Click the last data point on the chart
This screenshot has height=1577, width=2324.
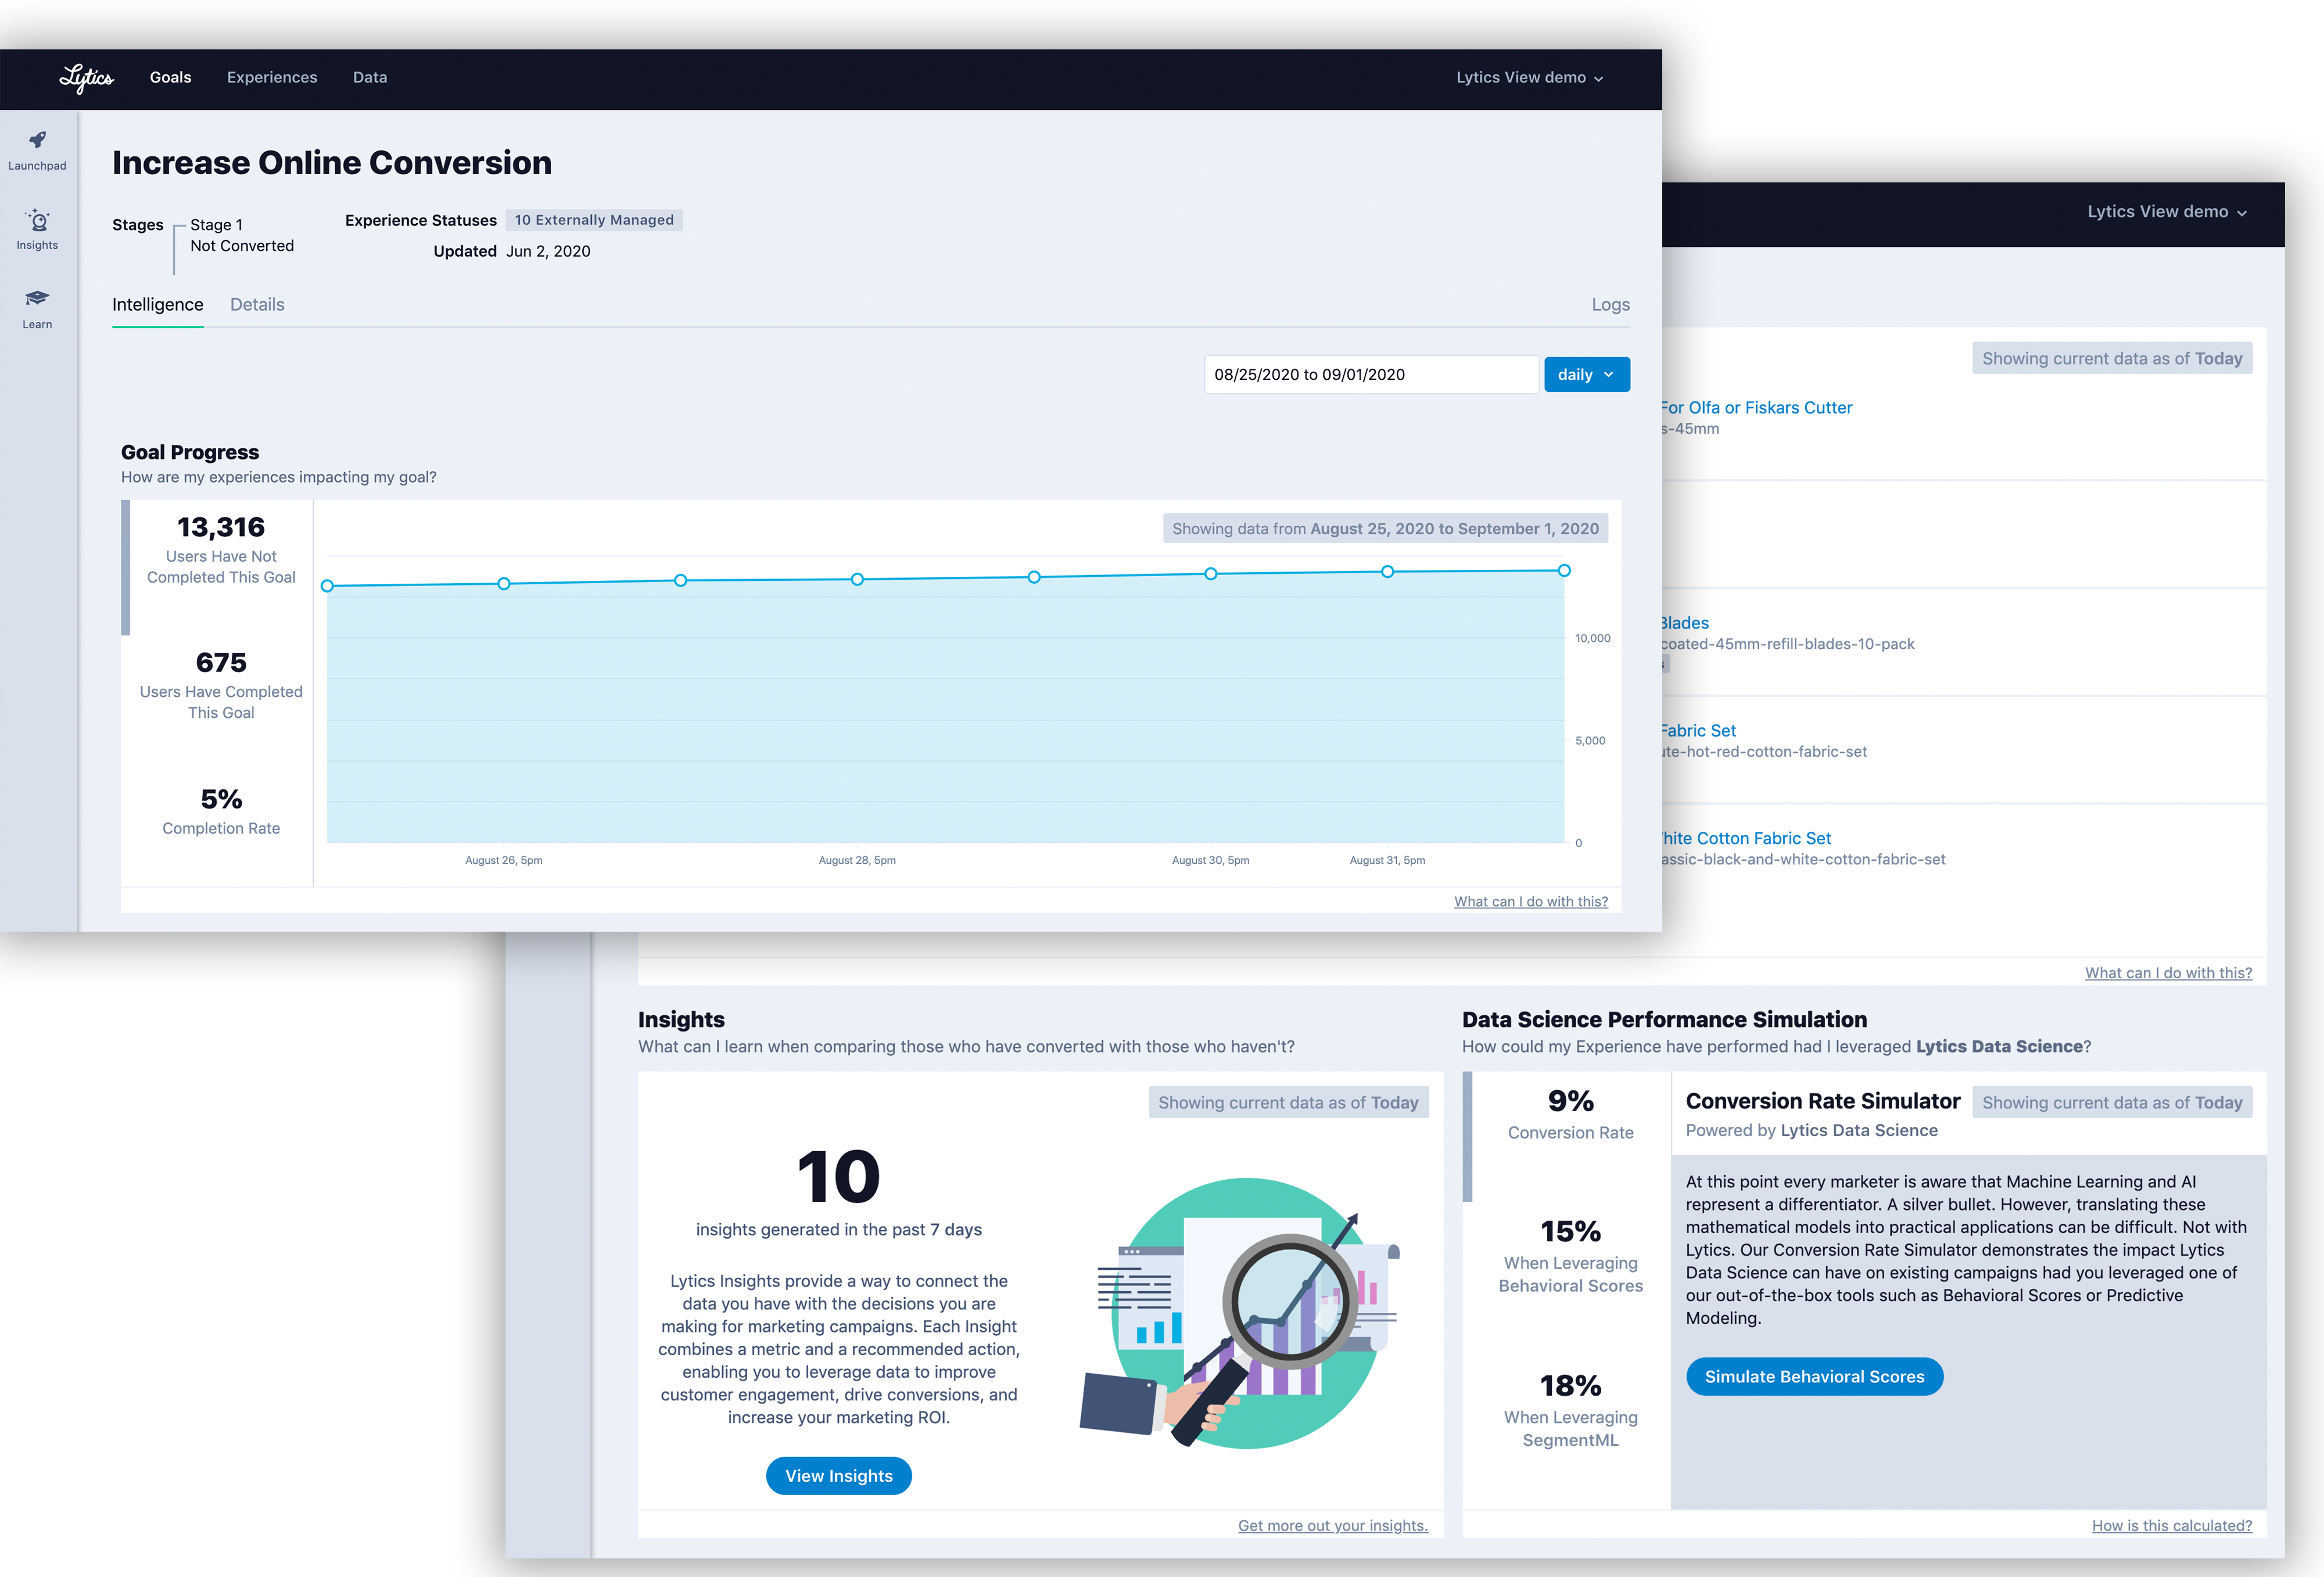coord(1564,571)
